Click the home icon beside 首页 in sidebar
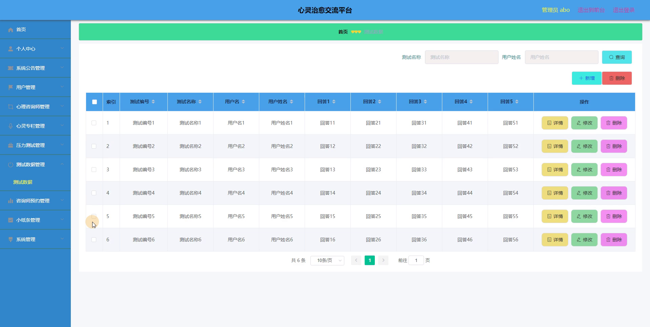The width and height of the screenshot is (650, 327). tap(11, 30)
